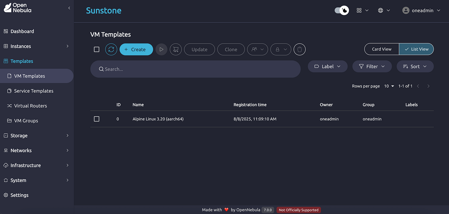Image resolution: width=449 pixels, height=214 pixels.
Task: Click the VM Templates file icon
Action: 9,76
